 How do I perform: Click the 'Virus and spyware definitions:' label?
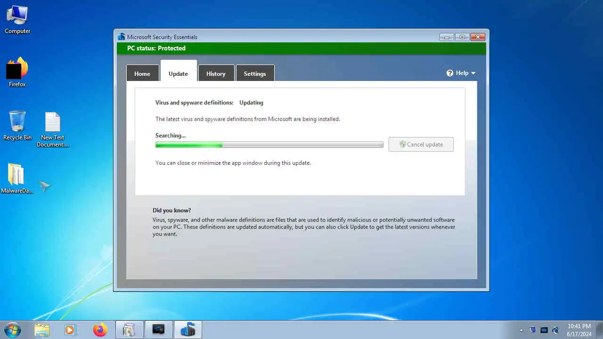[x=195, y=103]
